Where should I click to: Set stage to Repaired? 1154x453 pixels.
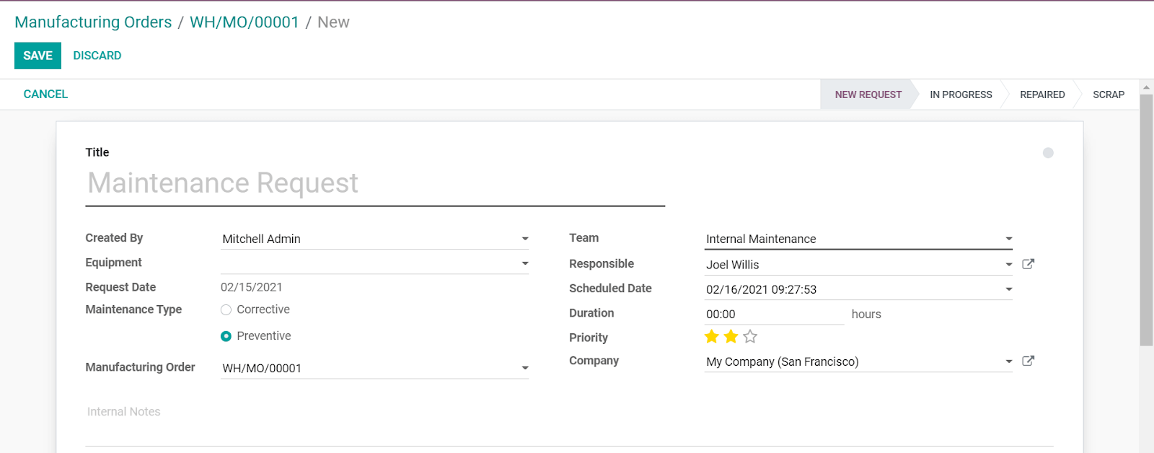1042,94
